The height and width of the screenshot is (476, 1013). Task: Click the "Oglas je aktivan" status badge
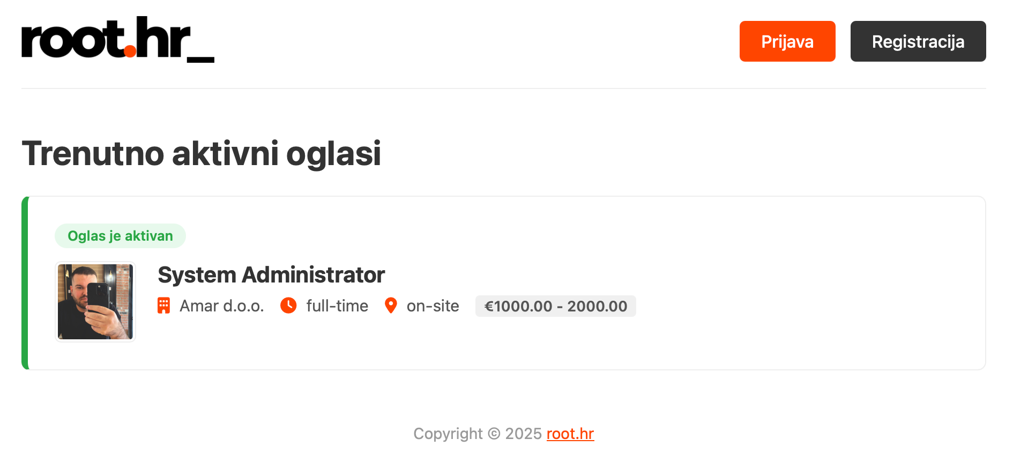(x=120, y=236)
